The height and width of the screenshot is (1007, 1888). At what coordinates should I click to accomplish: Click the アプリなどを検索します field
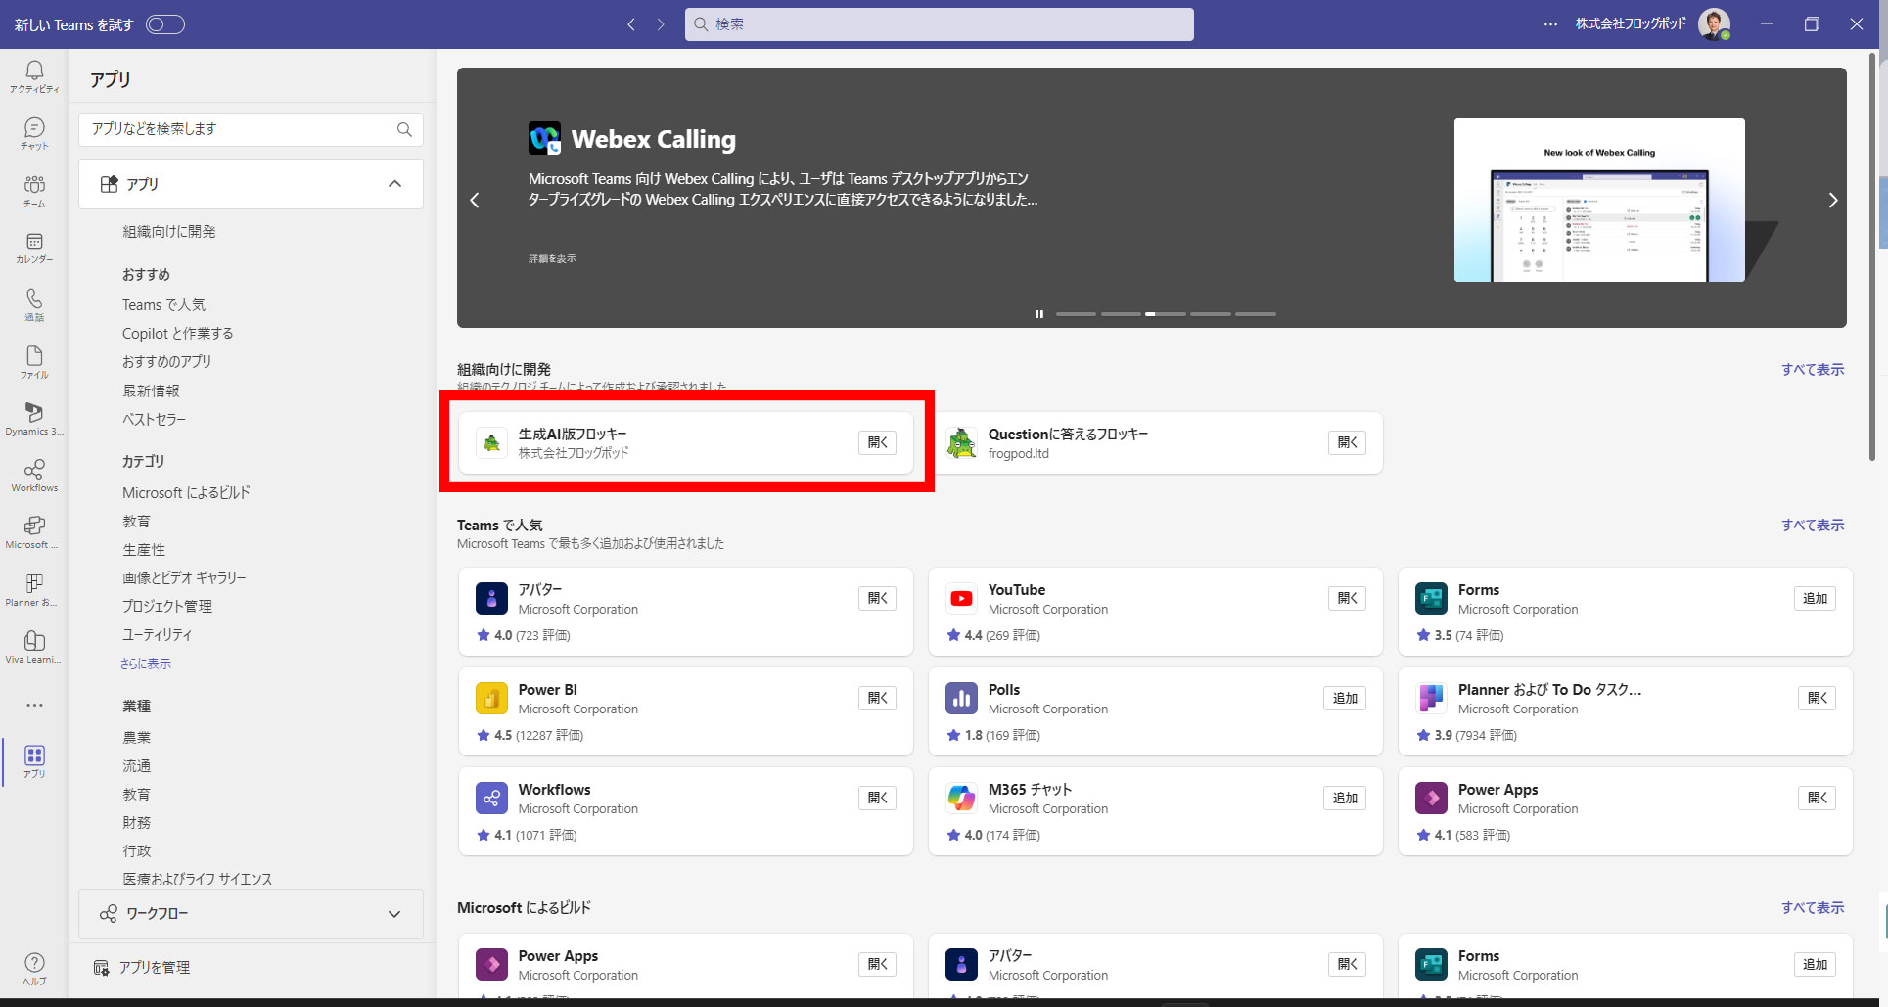(x=252, y=129)
